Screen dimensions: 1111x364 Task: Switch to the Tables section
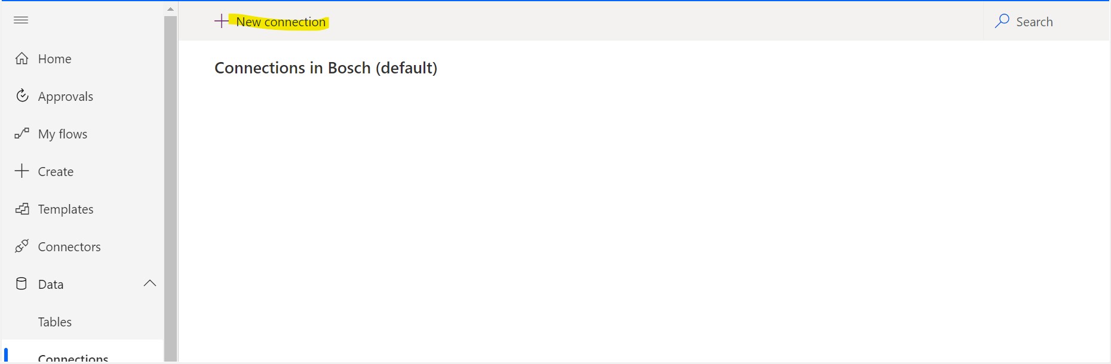click(54, 322)
